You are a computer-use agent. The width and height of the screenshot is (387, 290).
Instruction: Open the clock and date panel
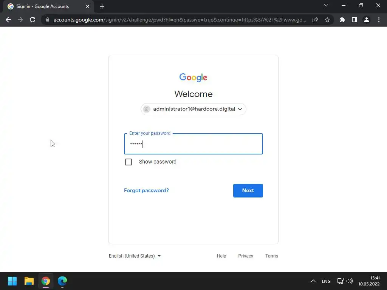coord(369,281)
